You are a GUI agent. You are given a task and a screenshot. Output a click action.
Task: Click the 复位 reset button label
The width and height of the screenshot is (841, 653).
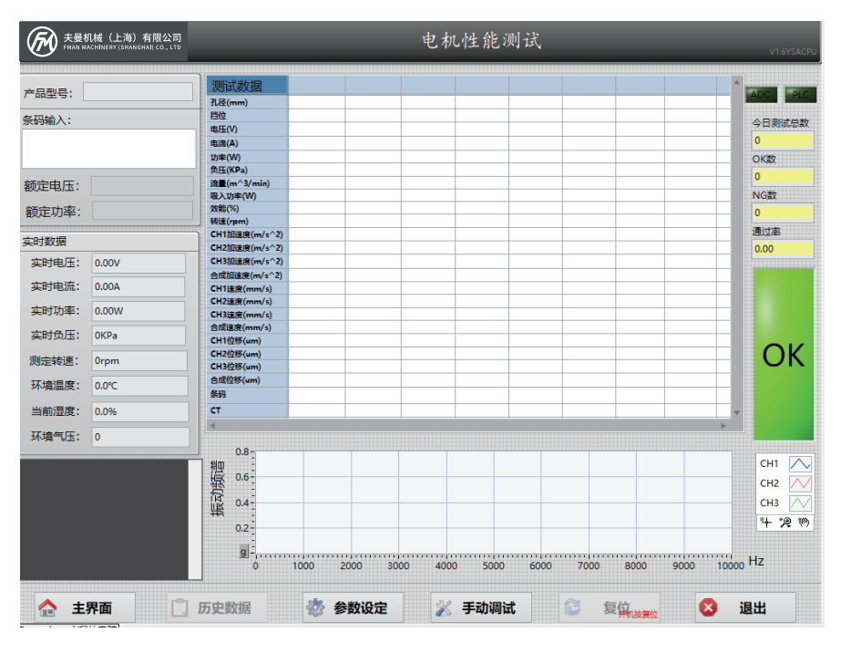click(616, 607)
